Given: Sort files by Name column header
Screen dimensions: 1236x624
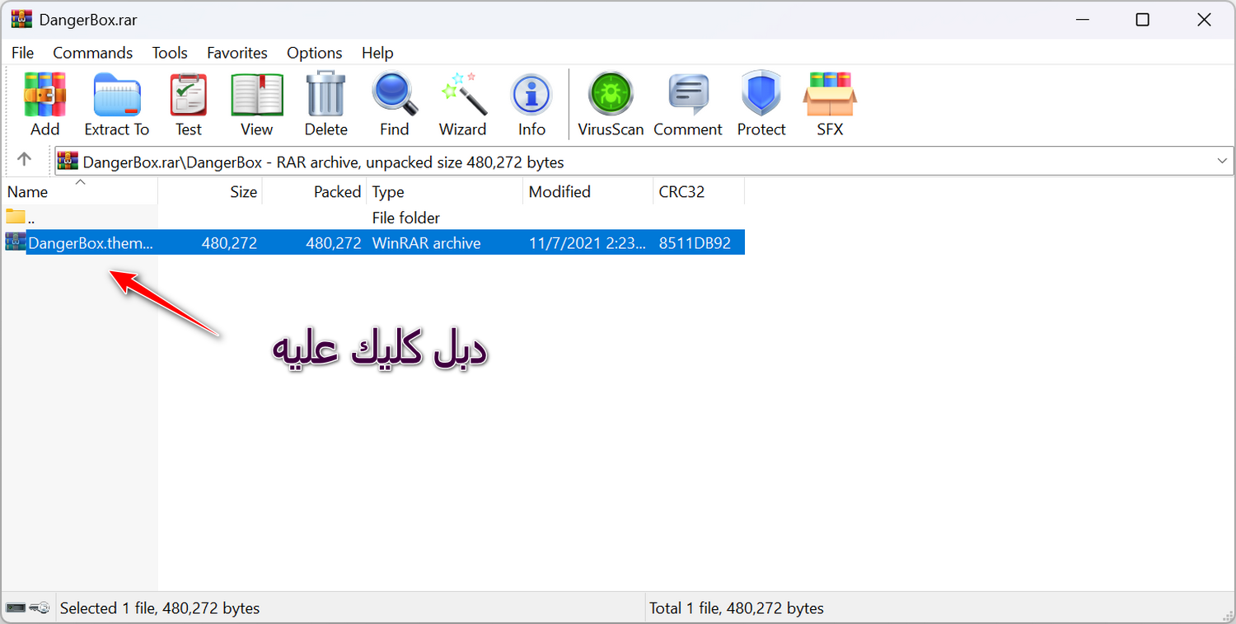Looking at the screenshot, I should (28, 192).
